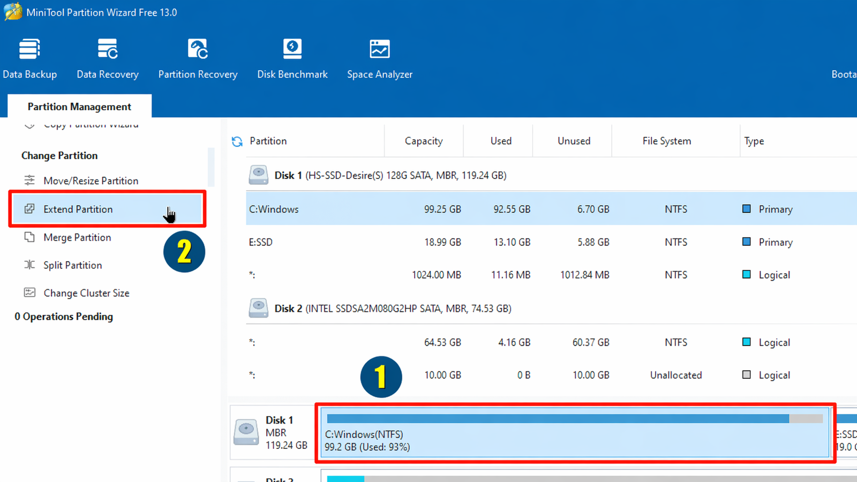This screenshot has height=482, width=857.
Task: Open the Partition Recovery tool icon
Action: [198, 49]
